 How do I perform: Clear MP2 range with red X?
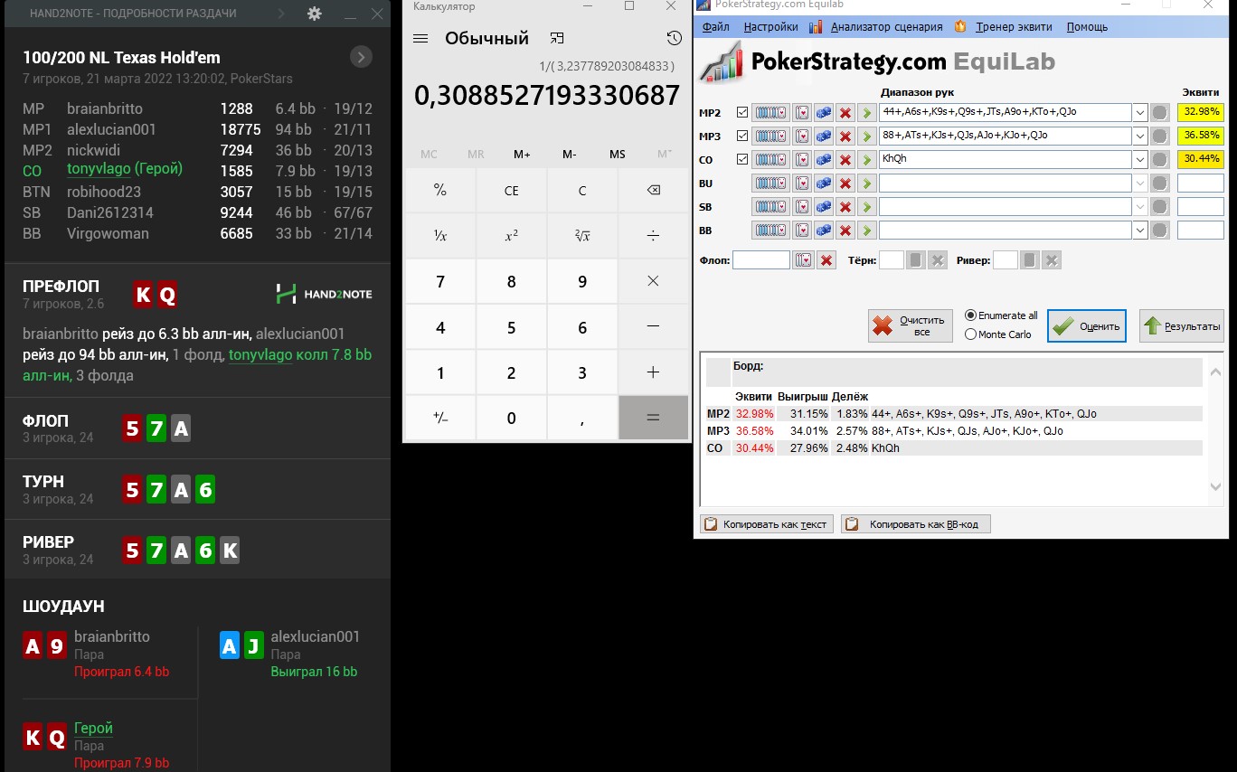point(845,112)
